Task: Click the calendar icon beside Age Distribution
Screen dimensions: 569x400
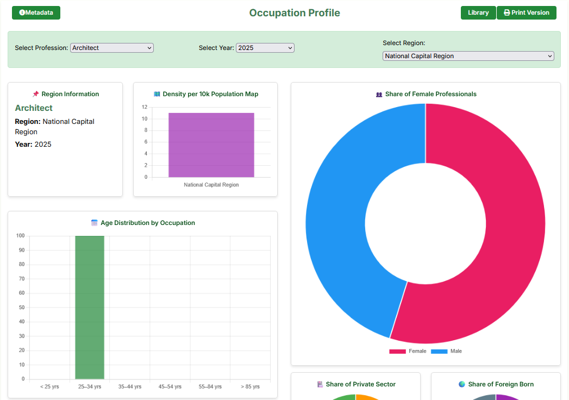Action: point(95,223)
